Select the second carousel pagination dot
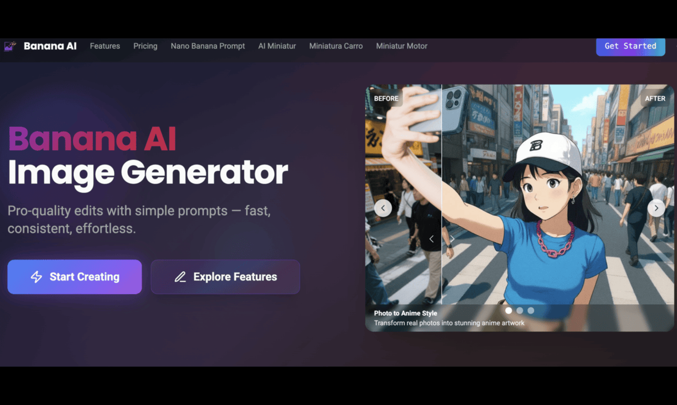This screenshot has width=677, height=405. [520, 311]
